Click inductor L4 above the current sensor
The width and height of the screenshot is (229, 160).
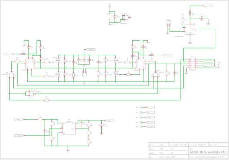190,13
